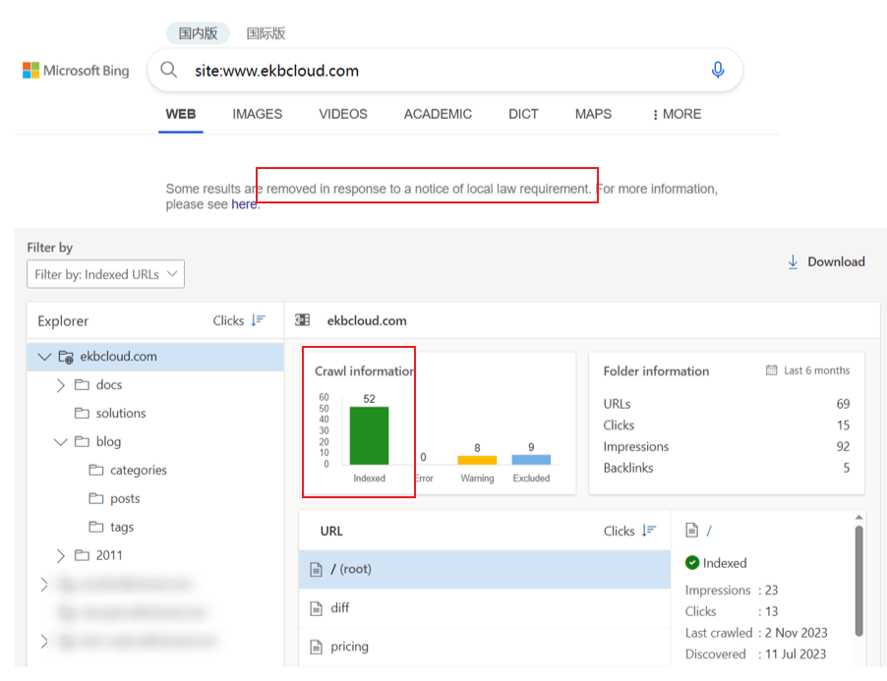Select the docs folder
The height and width of the screenshot is (681, 887).
(x=108, y=385)
